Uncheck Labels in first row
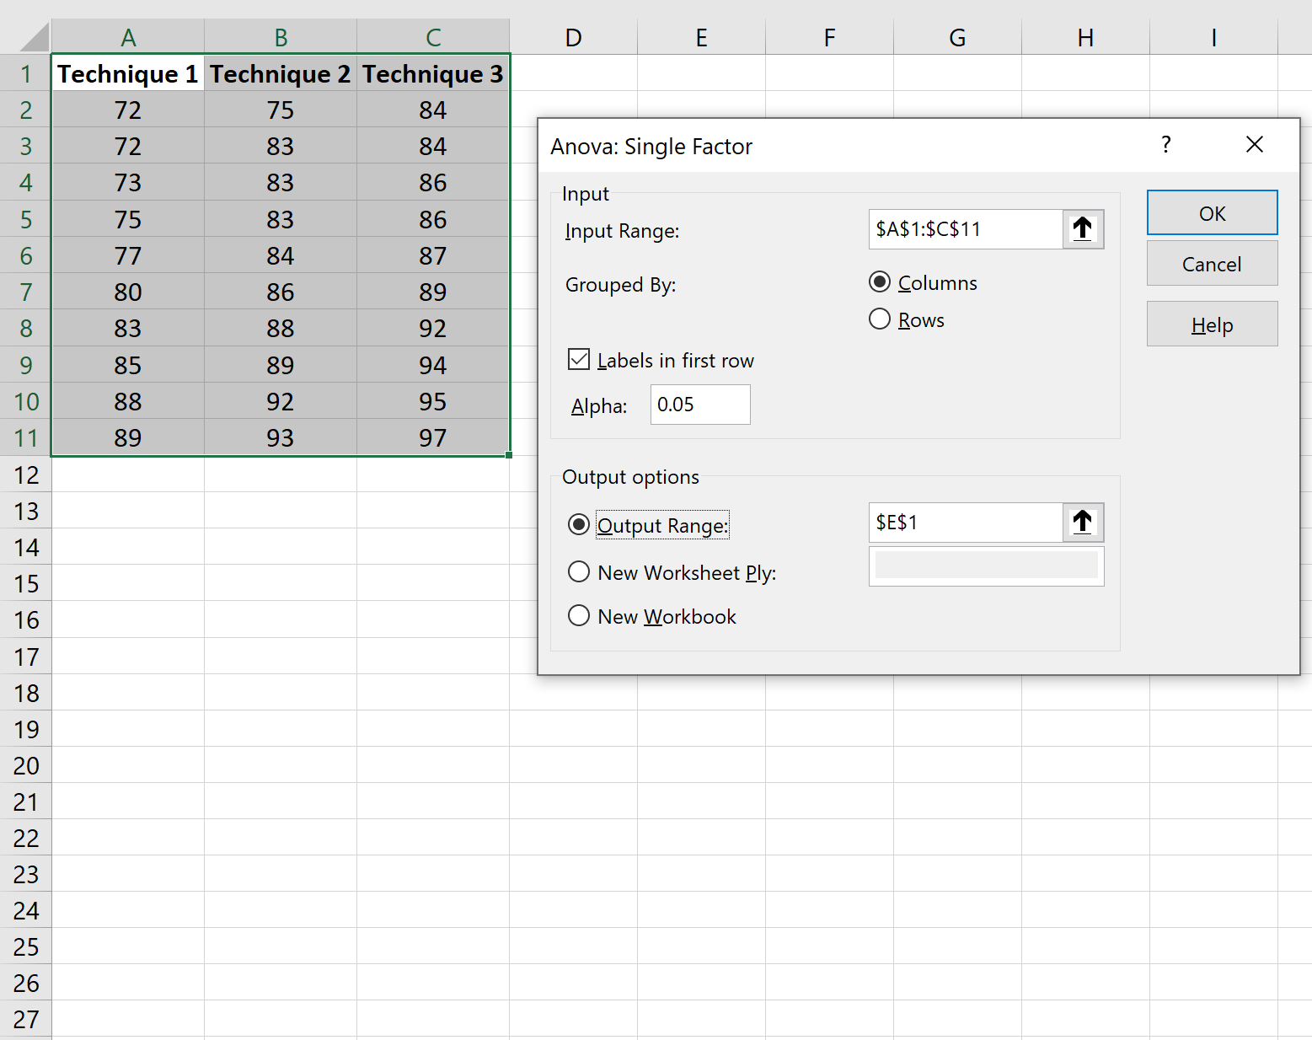The width and height of the screenshot is (1312, 1040). click(579, 359)
